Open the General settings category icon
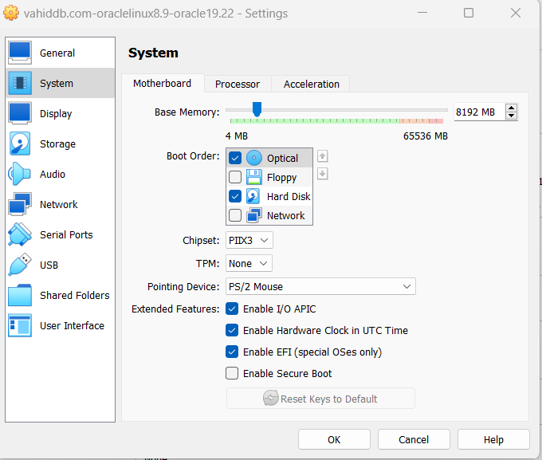542x460 pixels. pyautogui.click(x=20, y=53)
